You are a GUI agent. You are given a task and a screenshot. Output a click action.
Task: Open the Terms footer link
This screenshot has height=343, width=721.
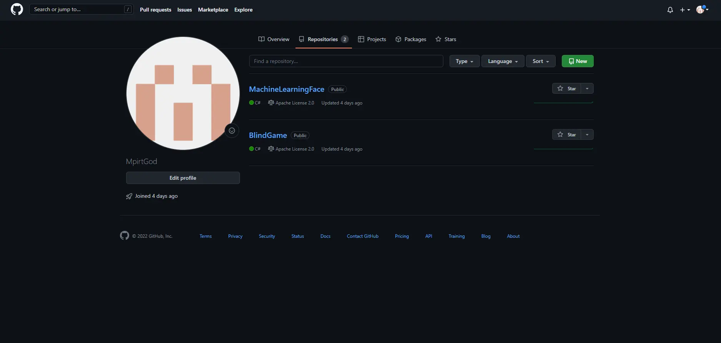(206, 236)
